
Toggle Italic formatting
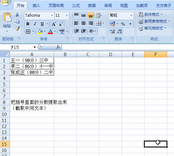coord(35,24)
